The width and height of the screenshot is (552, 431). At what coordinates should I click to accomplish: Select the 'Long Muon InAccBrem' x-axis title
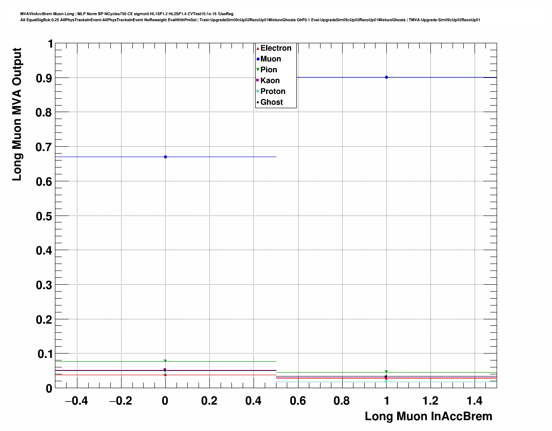428,416
